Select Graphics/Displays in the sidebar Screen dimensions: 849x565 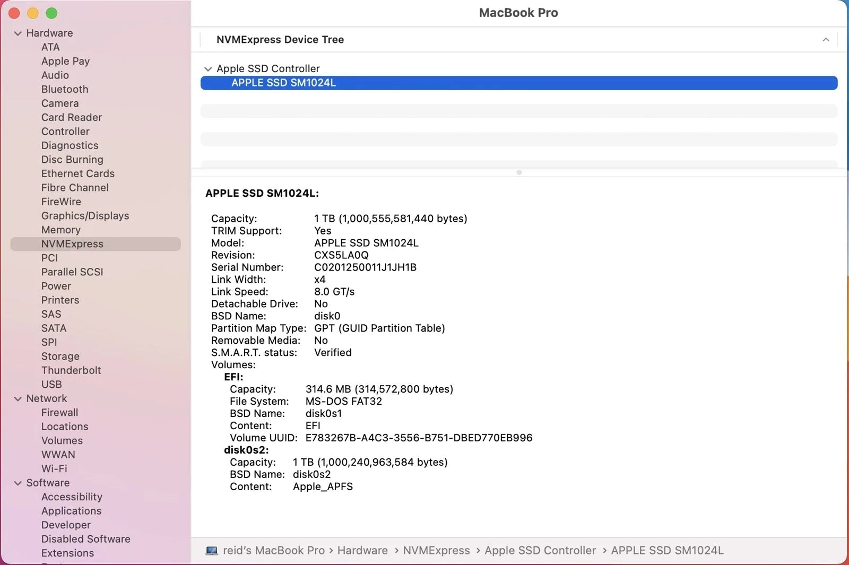coord(85,215)
